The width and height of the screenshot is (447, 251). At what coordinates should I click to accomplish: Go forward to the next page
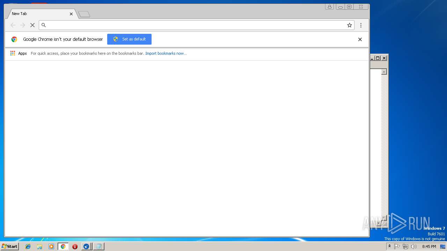coord(23,25)
